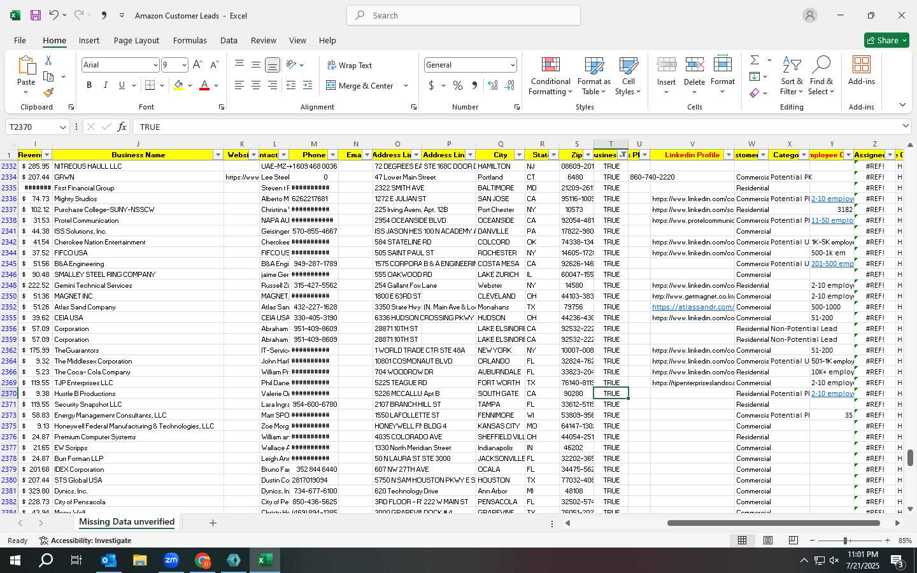Open Format as Table gallery
This screenshot has width=917, height=573.
pyautogui.click(x=594, y=76)
